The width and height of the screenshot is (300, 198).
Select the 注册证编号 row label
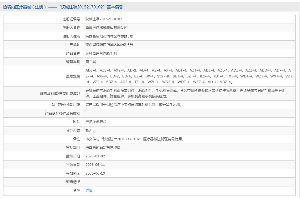tap(71, 19)
